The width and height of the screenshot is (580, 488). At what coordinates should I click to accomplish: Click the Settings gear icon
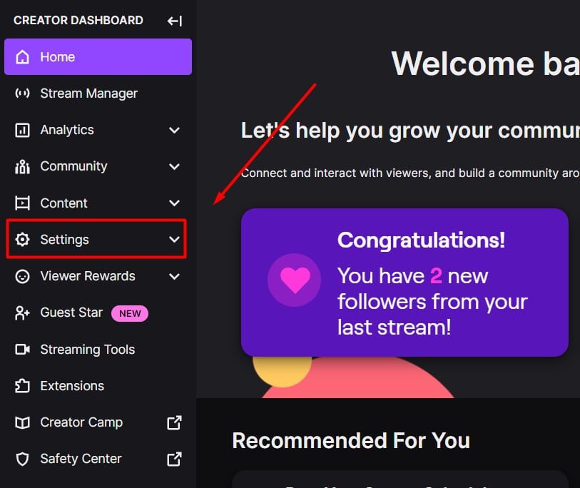[x=22, y=239]
